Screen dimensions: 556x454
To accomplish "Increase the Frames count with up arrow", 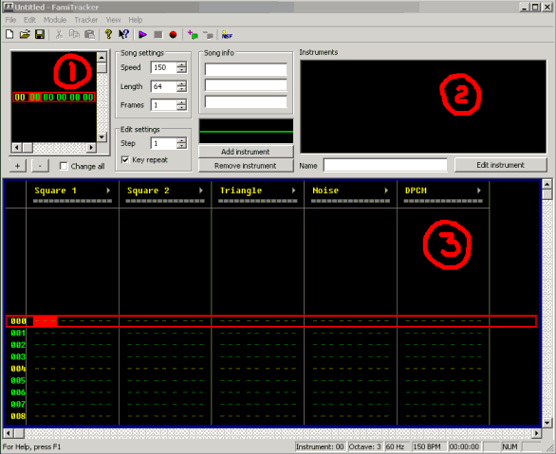I will [181, 102].
